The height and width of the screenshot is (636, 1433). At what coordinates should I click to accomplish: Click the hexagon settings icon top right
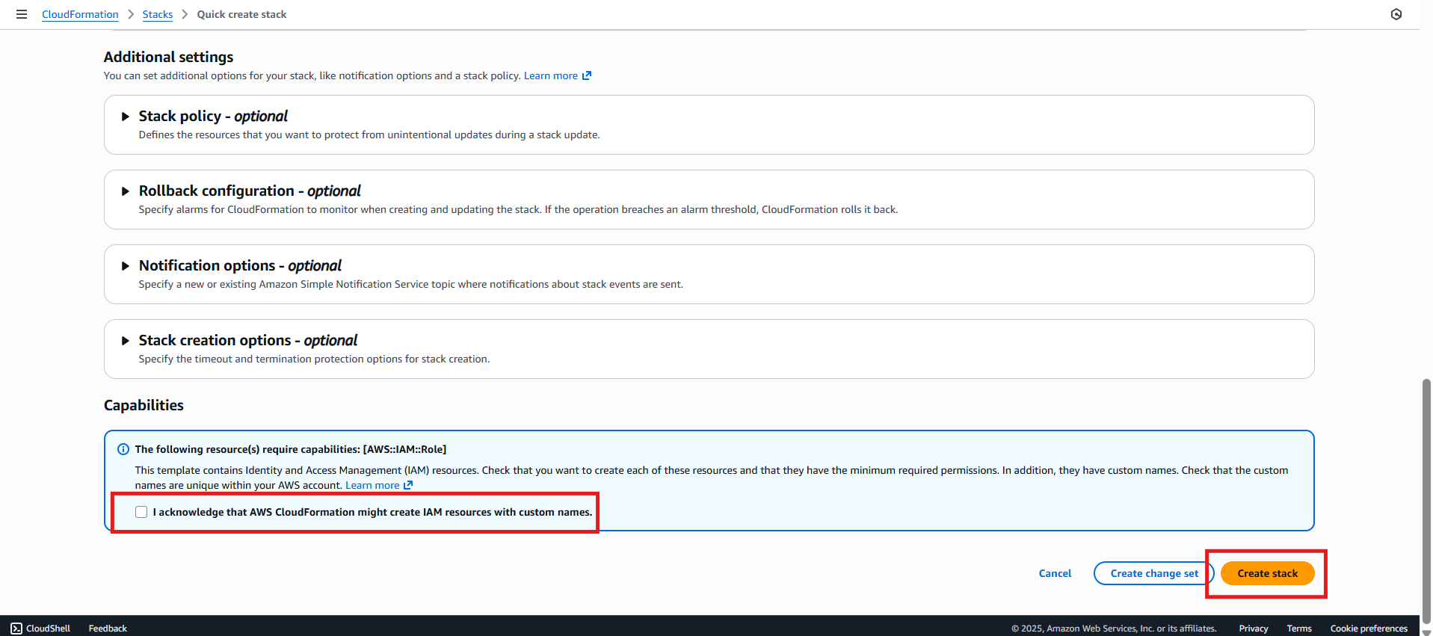pyautogui.click(x=1396, y=14)
